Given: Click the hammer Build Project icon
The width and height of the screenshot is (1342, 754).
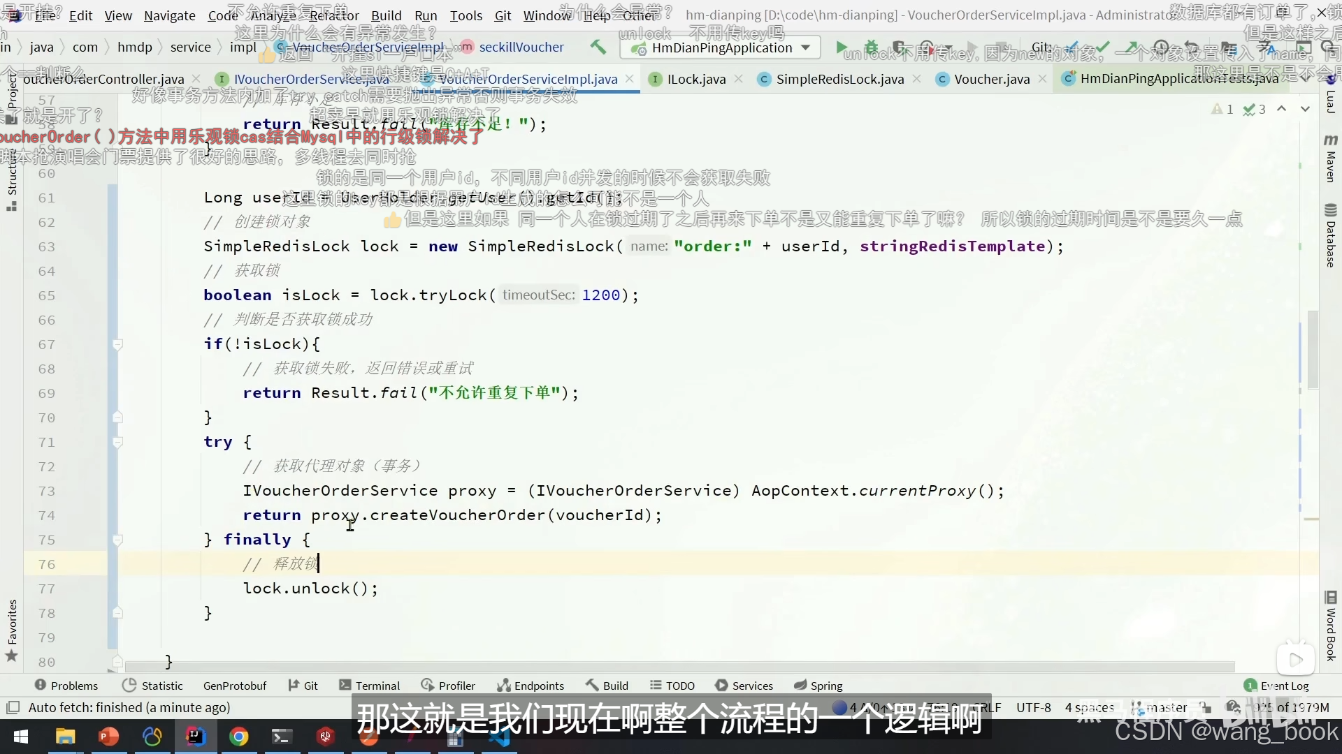Looking at the screenshot, I should click(598, 47).
